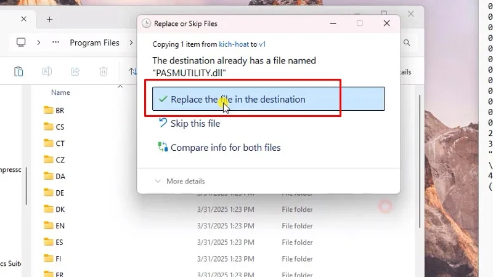Click the share icon in Explorer toolbar
Screen dimensions: 493x277
point(75,71)
